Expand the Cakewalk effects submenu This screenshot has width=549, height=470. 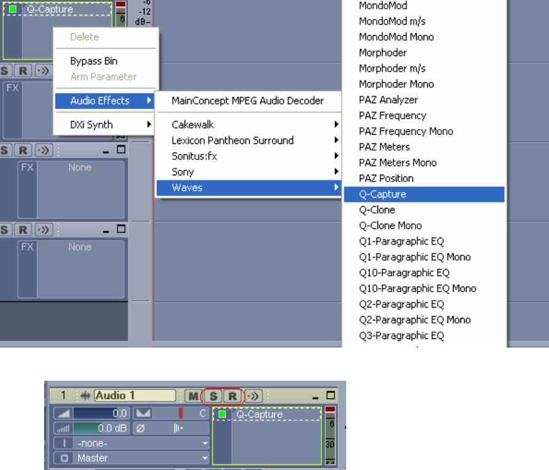pos(248,124)
